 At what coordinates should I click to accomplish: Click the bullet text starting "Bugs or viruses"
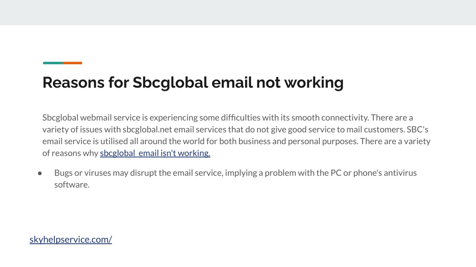click(x=235, y=178)
